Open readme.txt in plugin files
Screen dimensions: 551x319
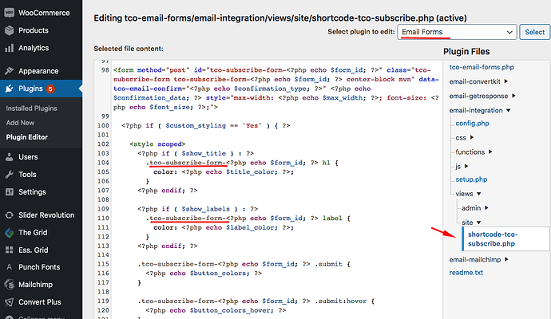pos(466,272)
